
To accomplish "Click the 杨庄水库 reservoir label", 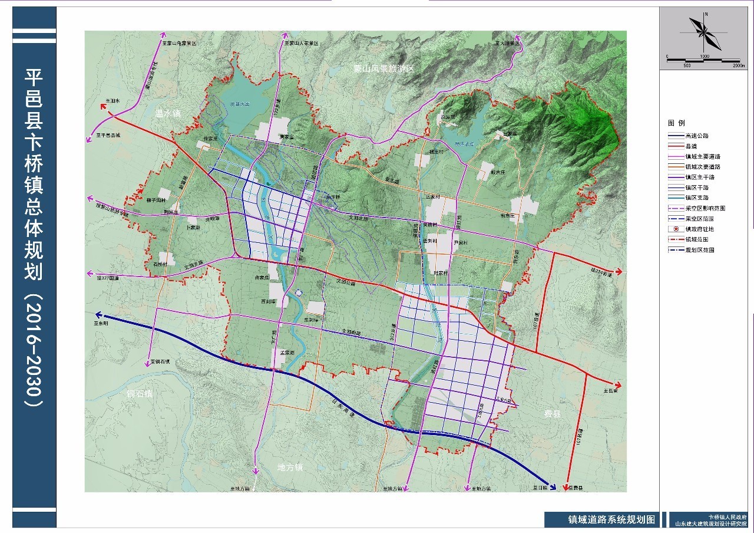I will coord(464,143).
